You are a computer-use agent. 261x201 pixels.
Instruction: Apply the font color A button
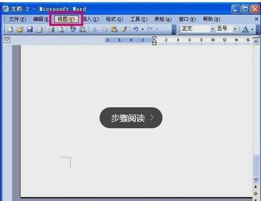245,29
